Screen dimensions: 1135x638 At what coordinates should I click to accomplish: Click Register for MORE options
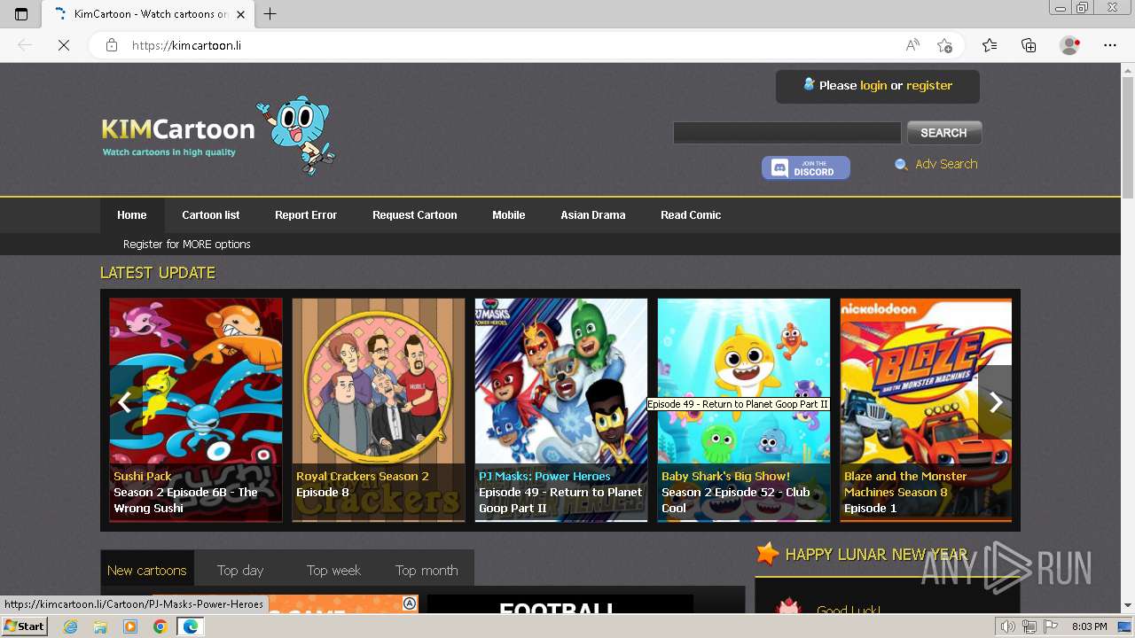click(x=187, y=245)
